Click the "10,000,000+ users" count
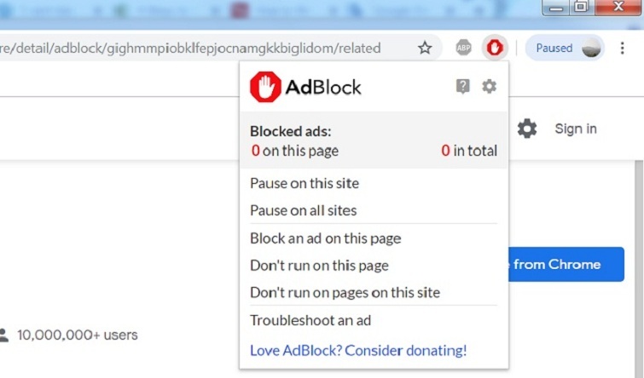Image resolution: width=644 pixels, height=378 pixels. pos(77,335)
